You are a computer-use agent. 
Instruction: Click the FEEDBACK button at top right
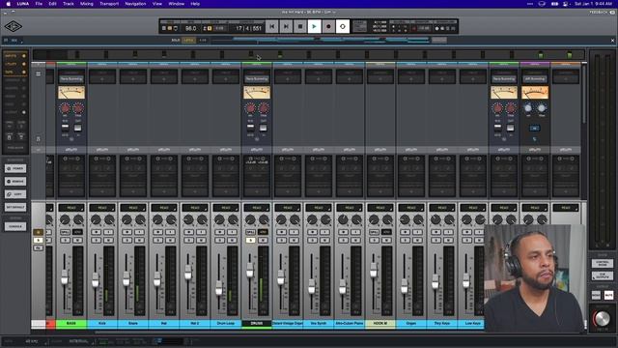click(602, 13)
